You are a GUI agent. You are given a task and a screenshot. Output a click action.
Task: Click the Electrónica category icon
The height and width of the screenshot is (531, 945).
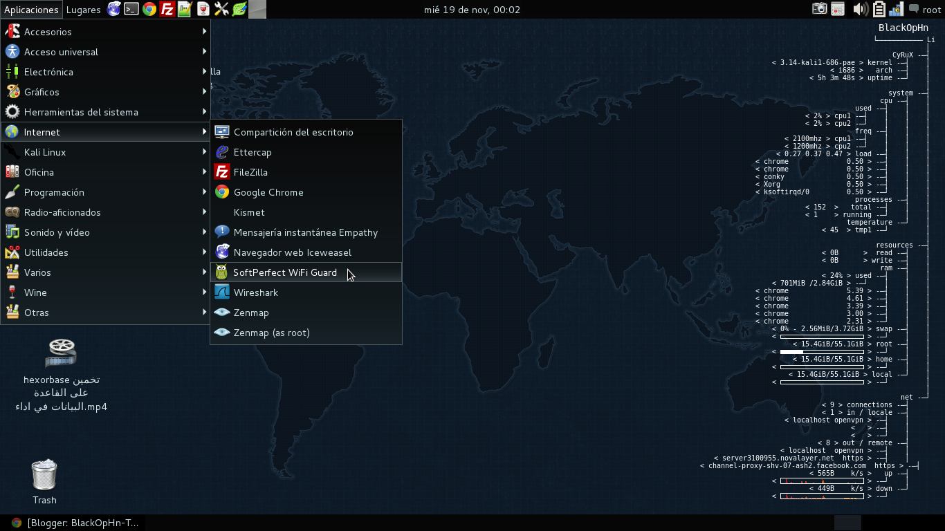tap(12, 72)
